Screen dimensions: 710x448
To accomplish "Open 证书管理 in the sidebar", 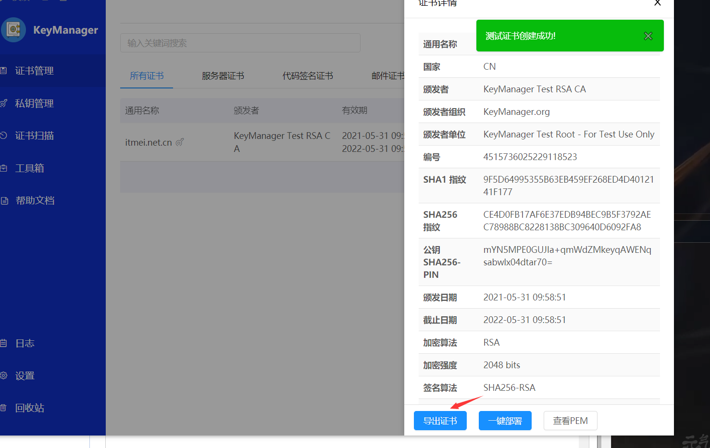I will 53,71.
